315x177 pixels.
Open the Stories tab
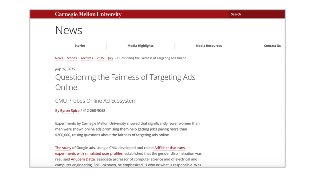point(80,46)
